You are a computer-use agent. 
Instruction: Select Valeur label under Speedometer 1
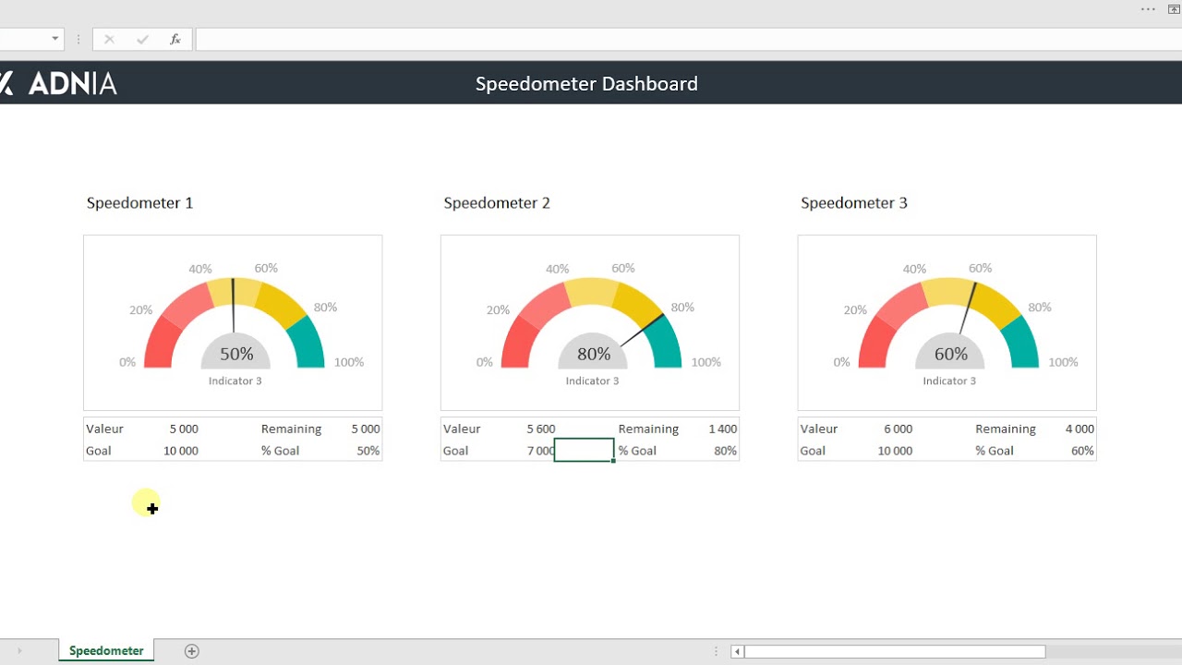pyautogui.click(x=104, y=429)
